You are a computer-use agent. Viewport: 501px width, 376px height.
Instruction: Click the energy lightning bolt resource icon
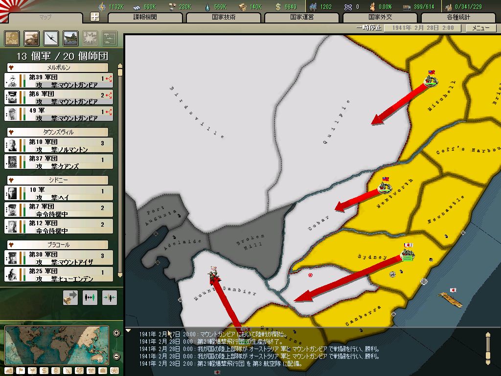102,6
